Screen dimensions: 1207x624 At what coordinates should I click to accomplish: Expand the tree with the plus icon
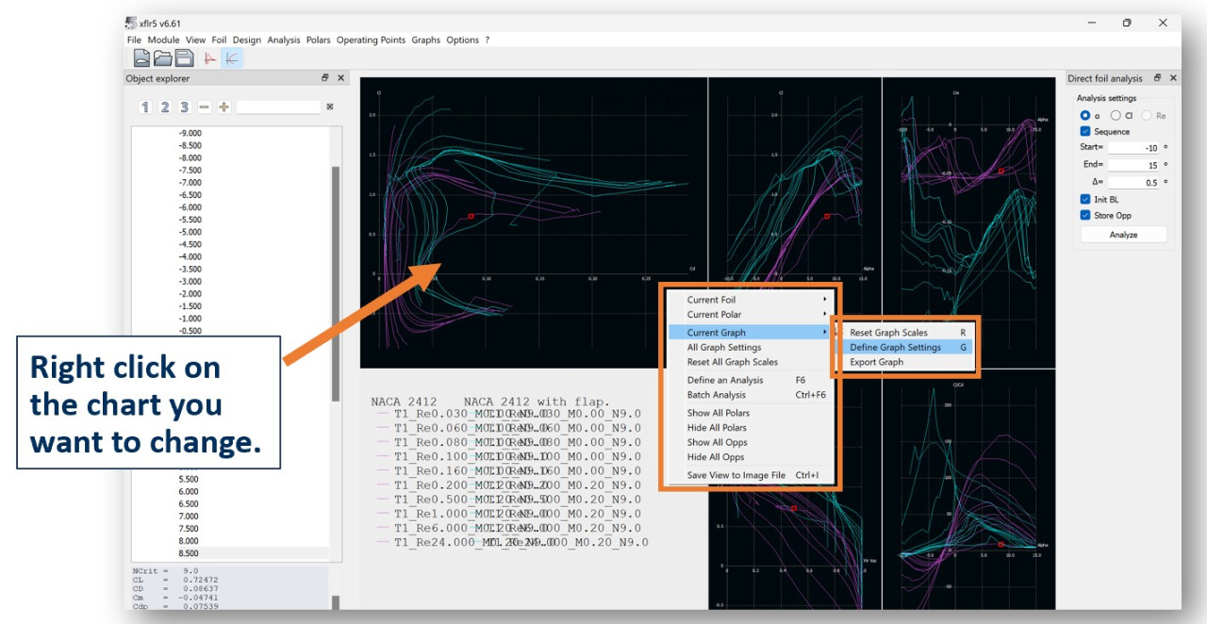(223, 107)
